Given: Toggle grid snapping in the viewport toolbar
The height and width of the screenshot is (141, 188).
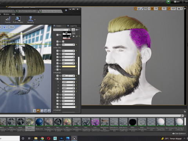Looking at the screenshot, I should [152, 9].
